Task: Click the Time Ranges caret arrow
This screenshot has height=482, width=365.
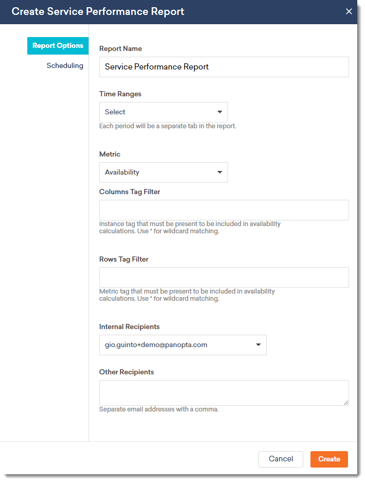Action: click(220, 112)
